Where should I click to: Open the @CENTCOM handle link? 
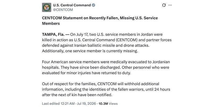(63, 10)
